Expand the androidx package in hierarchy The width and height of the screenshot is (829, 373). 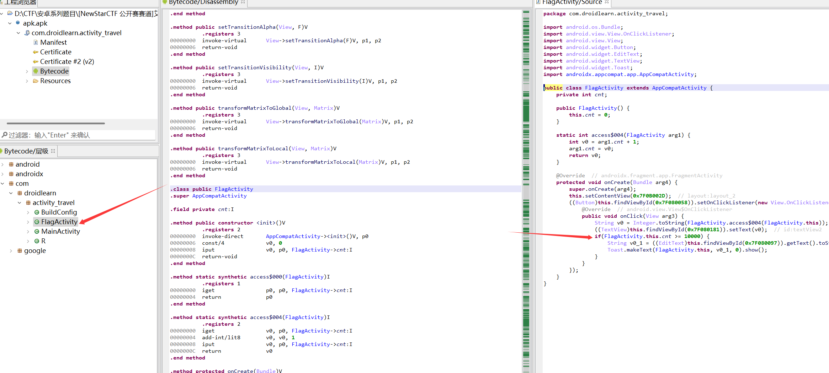click(x=2, y=174)
